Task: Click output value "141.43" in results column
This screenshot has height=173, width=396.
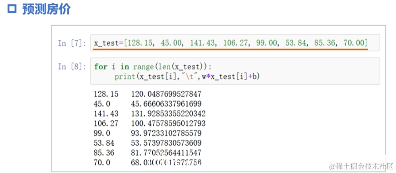Action: click(x=106, y=114)
